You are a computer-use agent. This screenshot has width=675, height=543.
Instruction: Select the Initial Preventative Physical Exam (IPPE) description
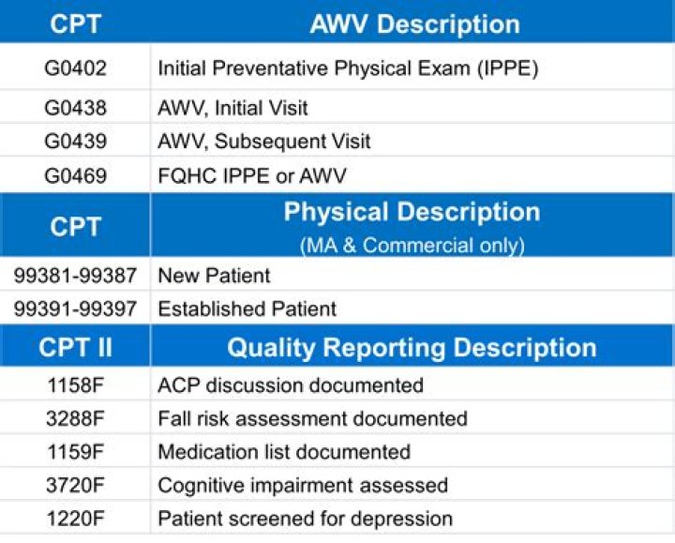click(x=348, y=68)
